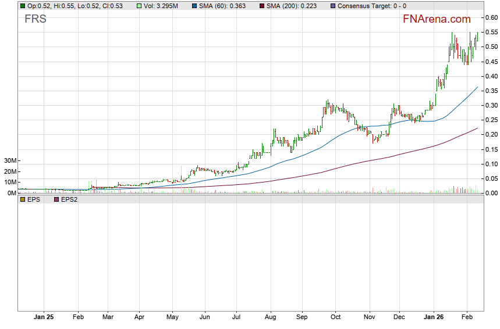Click the 0.60 price axis label

(491, 17)
